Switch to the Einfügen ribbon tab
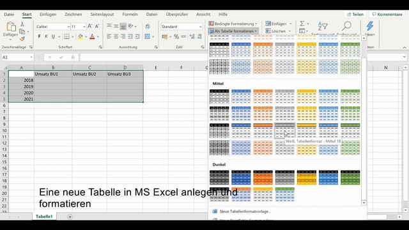 [48, 14]
